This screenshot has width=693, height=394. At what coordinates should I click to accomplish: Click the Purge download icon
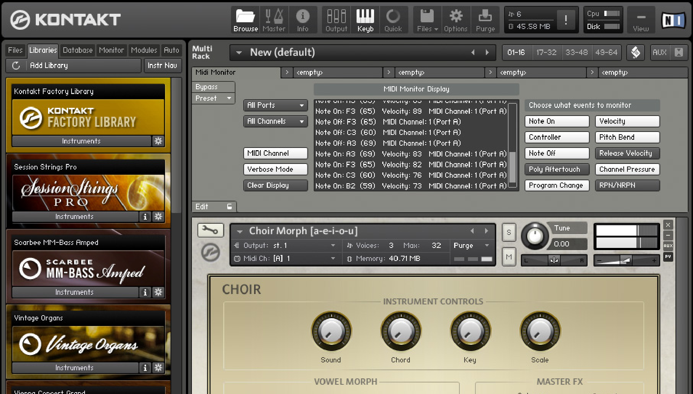(x=485, y=19)
